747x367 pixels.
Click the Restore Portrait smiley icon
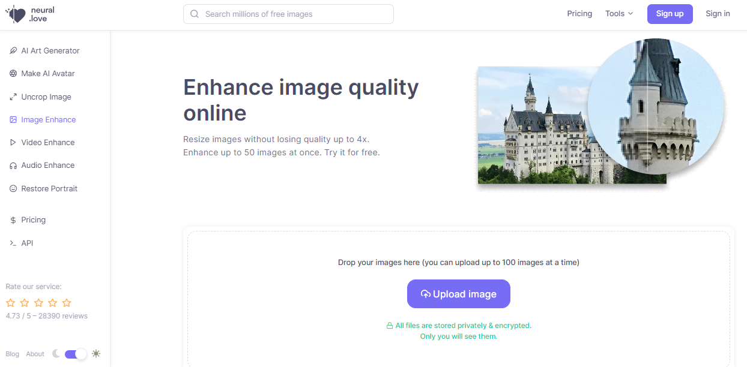point(13,189)
